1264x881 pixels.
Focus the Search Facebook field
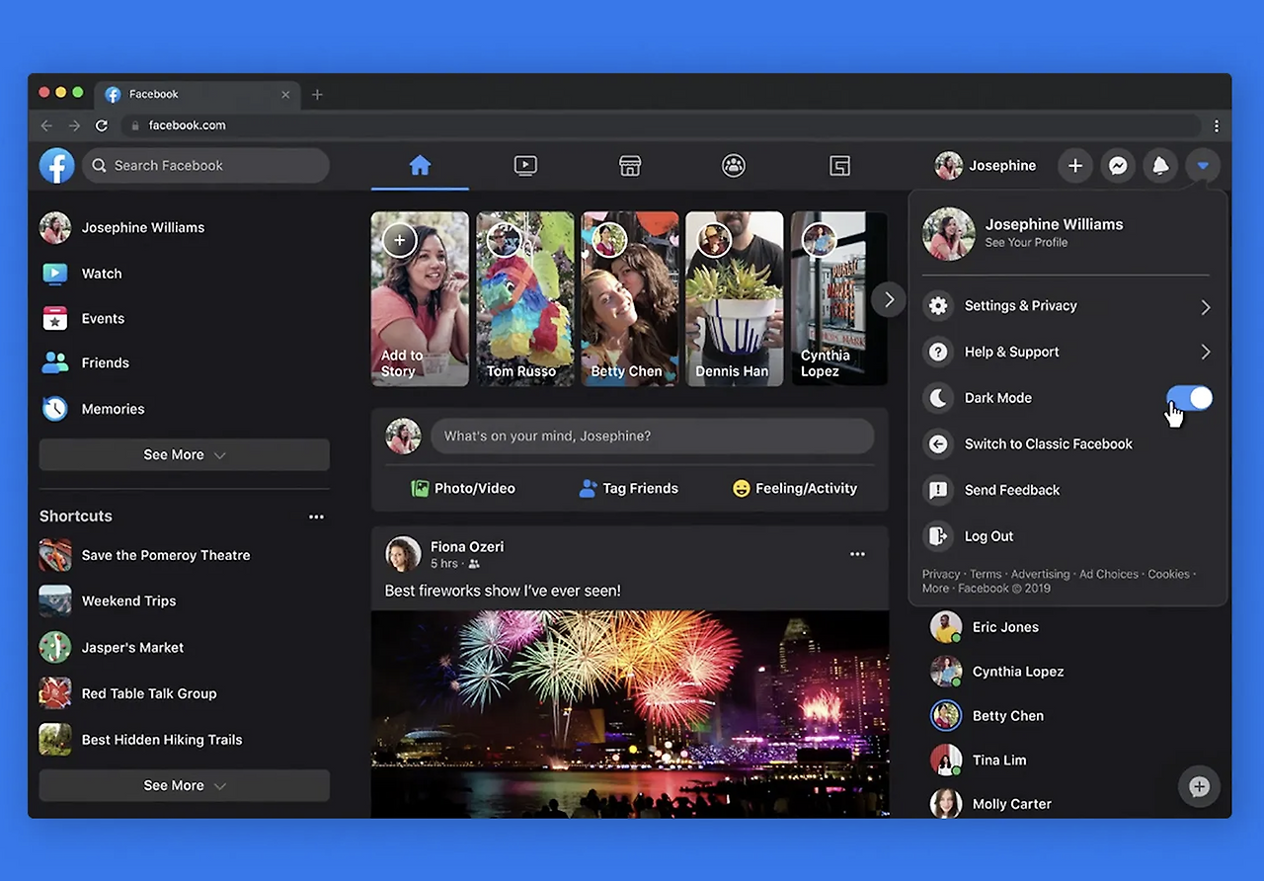point(205,166)
